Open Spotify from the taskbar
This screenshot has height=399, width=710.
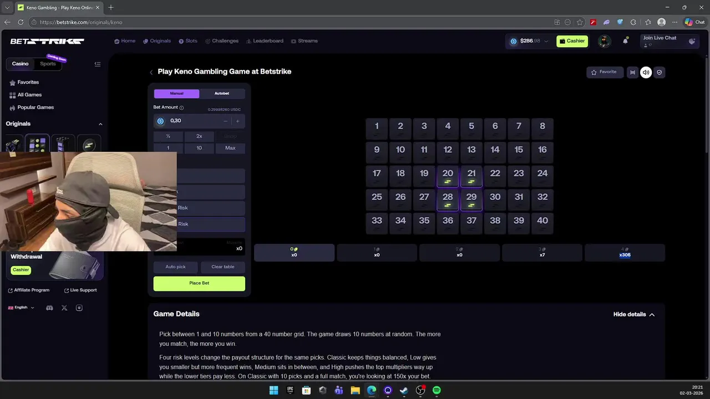pyautogui.click(x=437, y=390)
